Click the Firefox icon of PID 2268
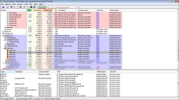 (8, 54)
